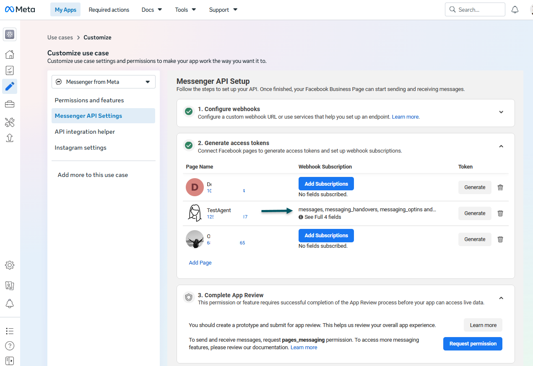
Task: Collapse the Generate access tokens section chevron
Action: pyautogui.click(x=501, y=146)
